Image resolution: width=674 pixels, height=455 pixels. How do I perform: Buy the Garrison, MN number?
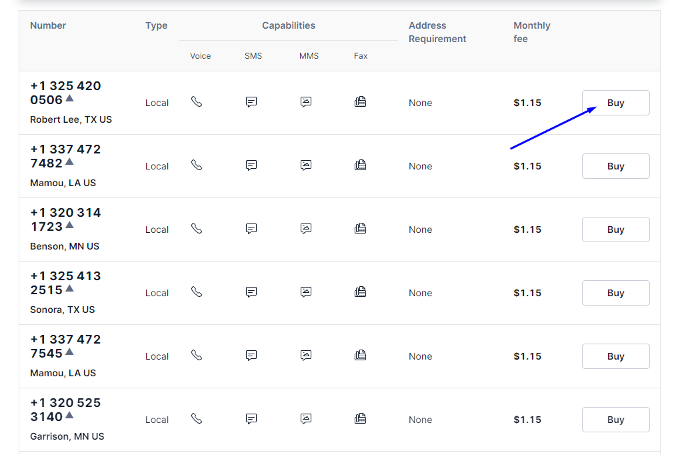click(615, 420)
